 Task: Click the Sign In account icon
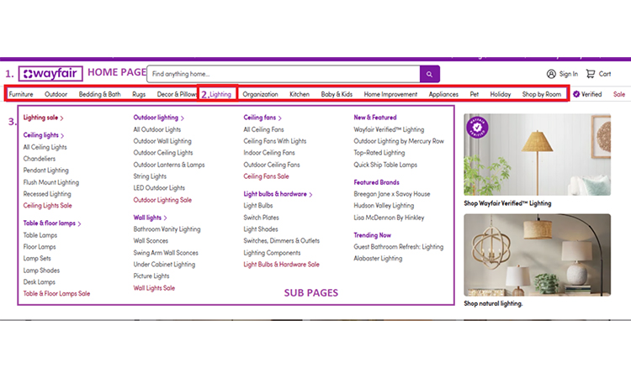coord(551,74)
